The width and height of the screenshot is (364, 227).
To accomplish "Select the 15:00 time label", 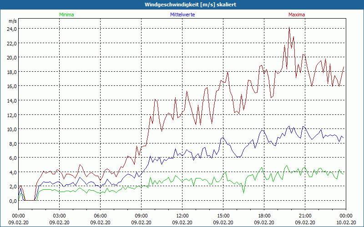I will coord(223,216).
